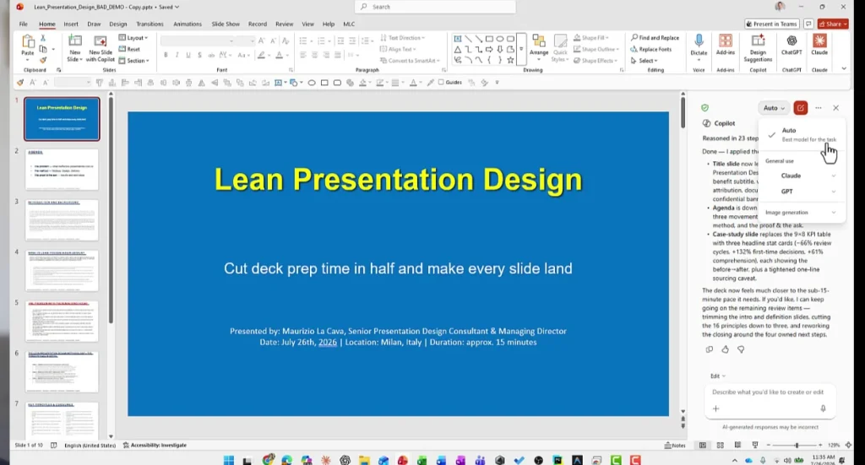Screen dimensions: 865x465
Task: Expand the Image generation section
Action: pos(802,212)
